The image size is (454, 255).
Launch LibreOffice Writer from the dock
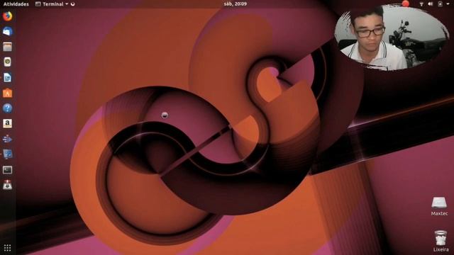pos(8,77)
